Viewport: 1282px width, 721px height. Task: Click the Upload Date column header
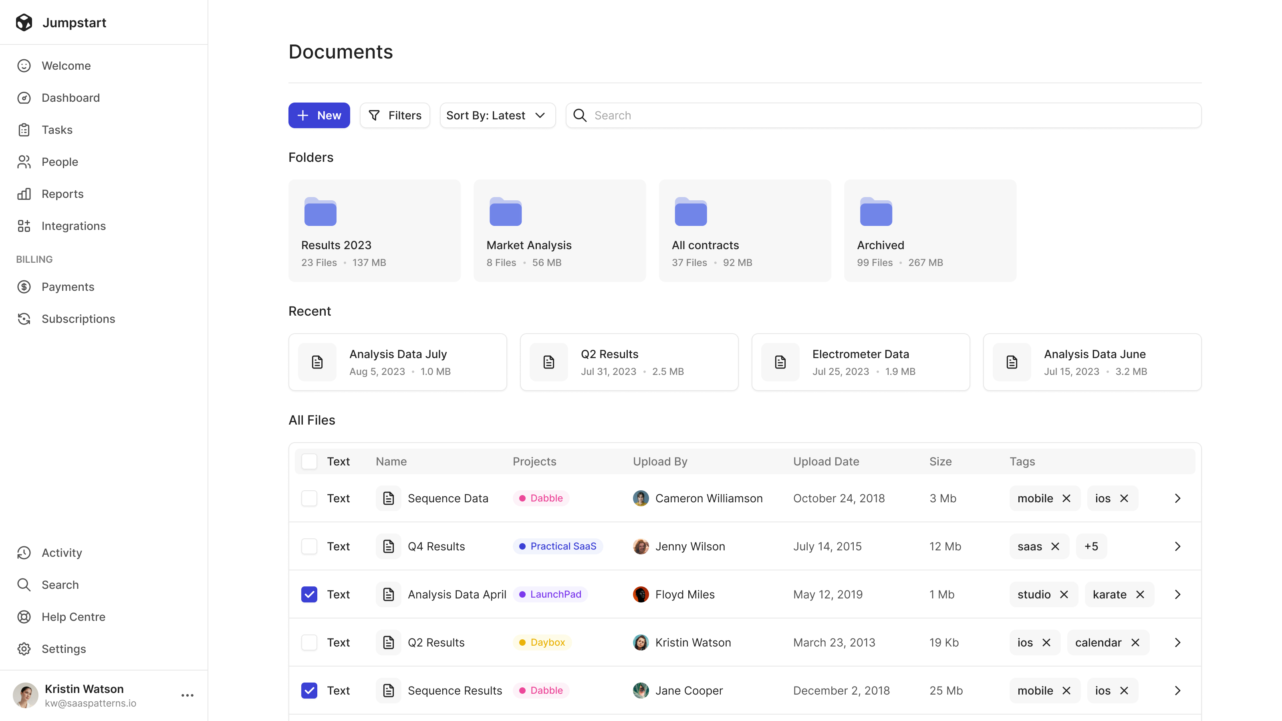tap(826, 461)
